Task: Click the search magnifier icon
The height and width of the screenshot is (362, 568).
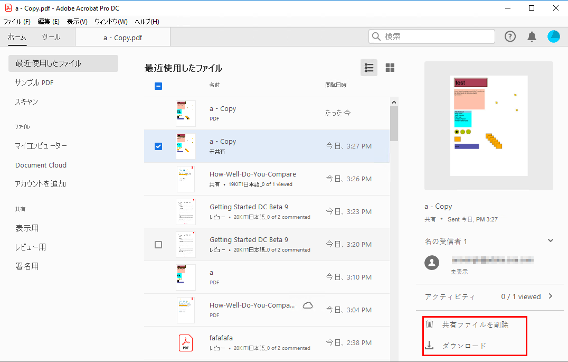Action: (x=376, y=36)
